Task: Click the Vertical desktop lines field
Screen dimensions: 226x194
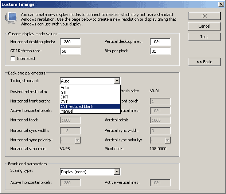Action: pos(160,42)
